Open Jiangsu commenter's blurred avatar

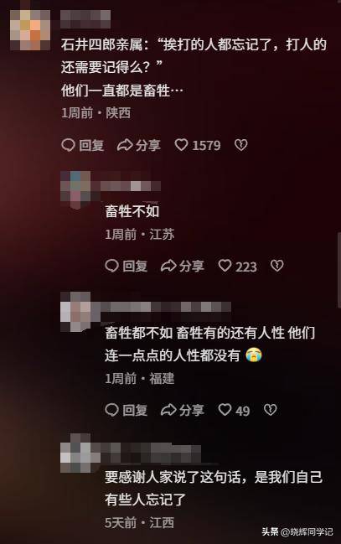coord(75,189)
